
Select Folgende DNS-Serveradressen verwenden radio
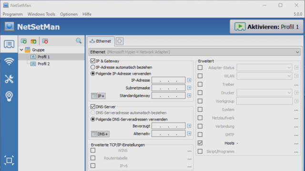coord(93,119)
